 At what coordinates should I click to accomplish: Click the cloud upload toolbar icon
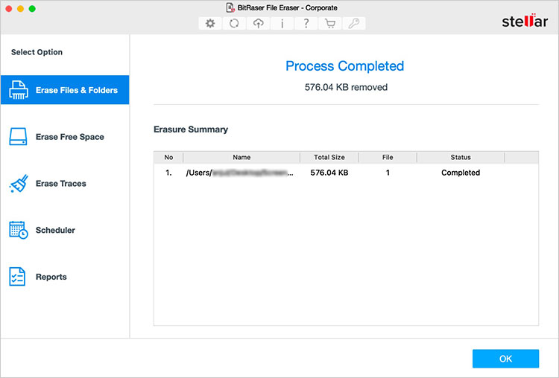(x=258, y=24)
